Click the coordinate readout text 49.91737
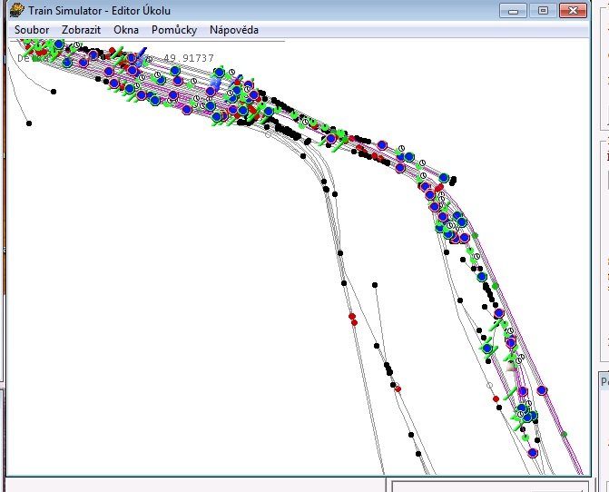Screen dimensions: 609x492 (188, 58)
